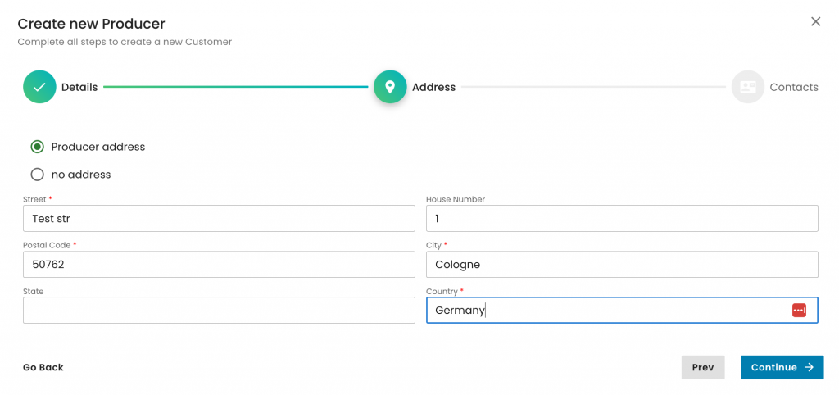Select the no address radio option
The image size is (839, 395).
click(37, 175)
